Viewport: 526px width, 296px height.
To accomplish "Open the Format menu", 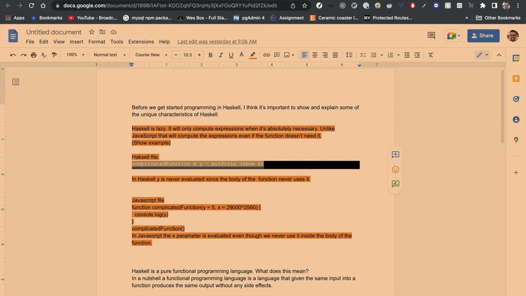I will click(97, 42).
